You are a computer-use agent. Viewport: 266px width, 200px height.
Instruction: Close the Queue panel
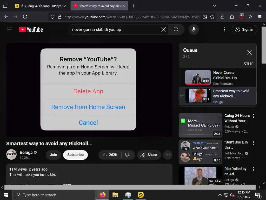click(x=250, y=53)
